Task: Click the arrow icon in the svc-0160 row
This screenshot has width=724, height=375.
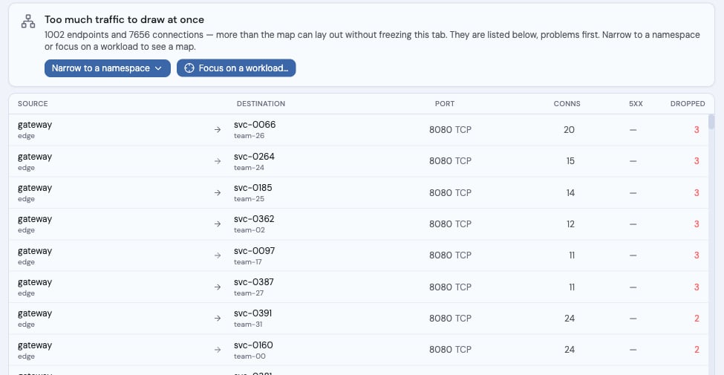Action: (x=218, y=350)
